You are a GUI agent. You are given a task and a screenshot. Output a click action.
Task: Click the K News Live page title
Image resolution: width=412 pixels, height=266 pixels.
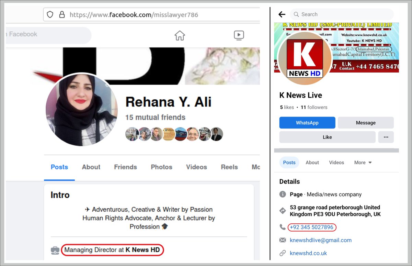click(301, 95)
